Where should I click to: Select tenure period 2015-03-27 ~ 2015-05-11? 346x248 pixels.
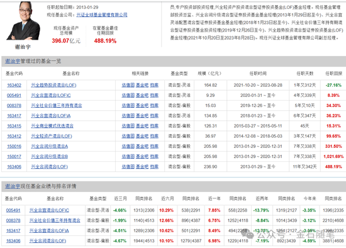(258, 126)
